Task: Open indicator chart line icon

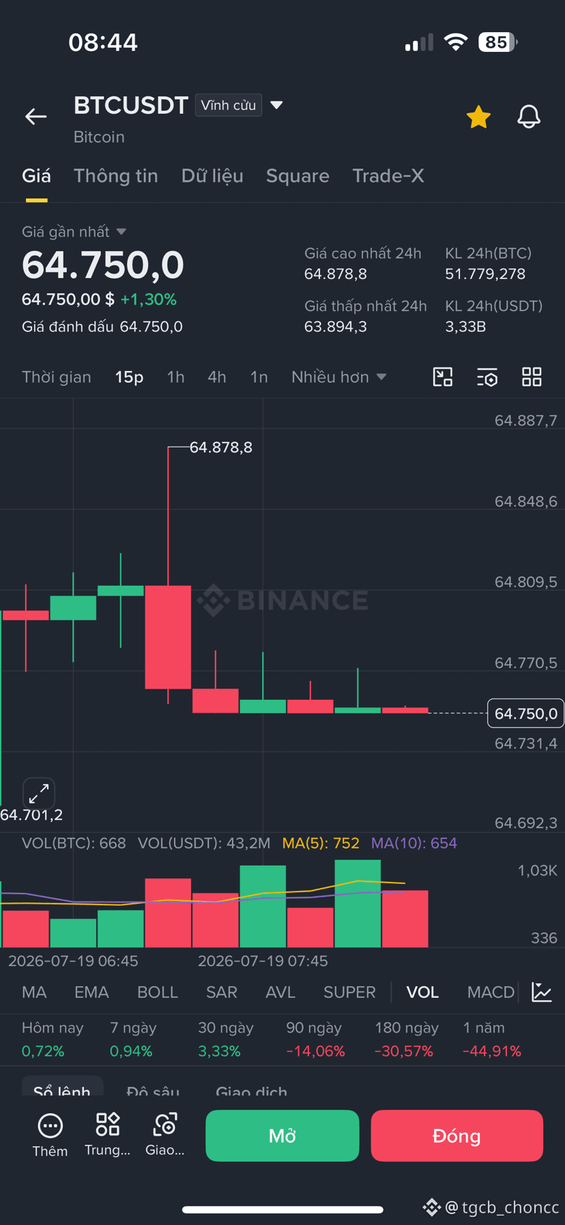Action: pos(542,992)
